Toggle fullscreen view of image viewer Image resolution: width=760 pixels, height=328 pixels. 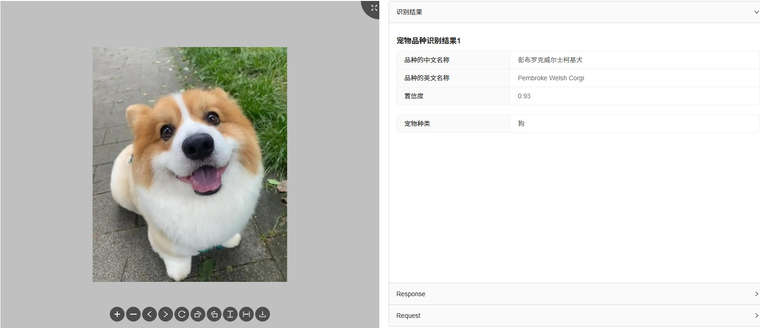[x=373, y=8]
